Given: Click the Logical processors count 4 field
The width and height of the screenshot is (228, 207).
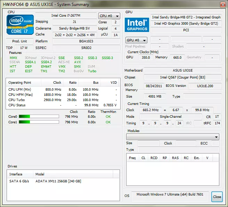Looking at the screenshot, I should (x=116, y=28).
